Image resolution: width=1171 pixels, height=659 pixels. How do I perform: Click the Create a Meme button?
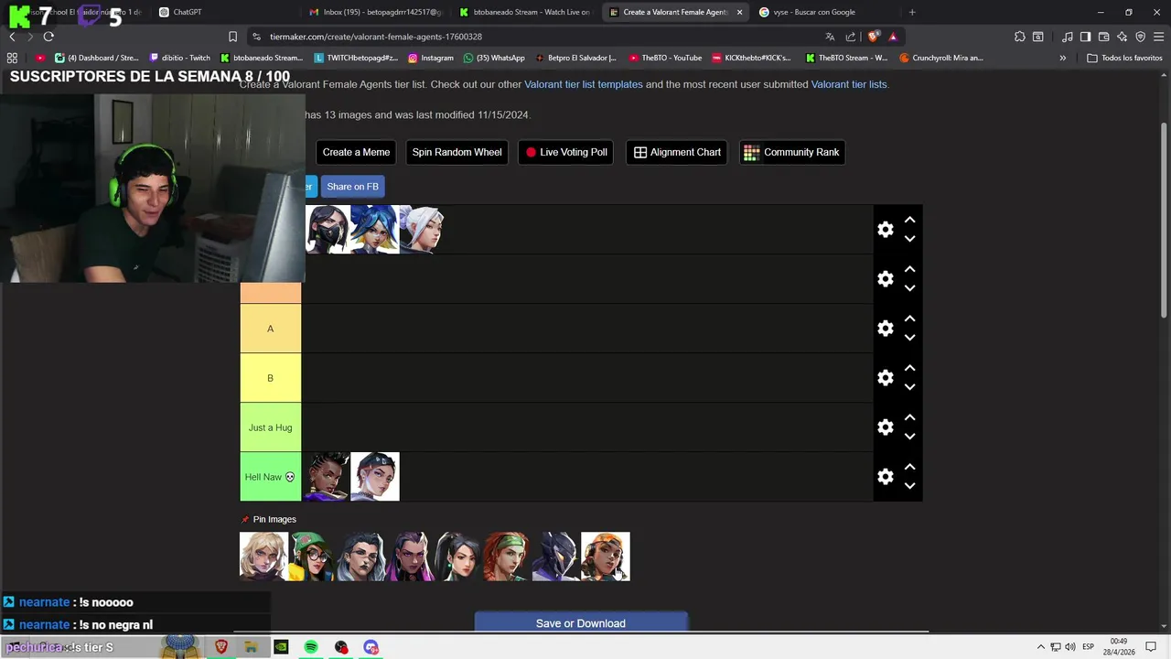tap(356, 152)
